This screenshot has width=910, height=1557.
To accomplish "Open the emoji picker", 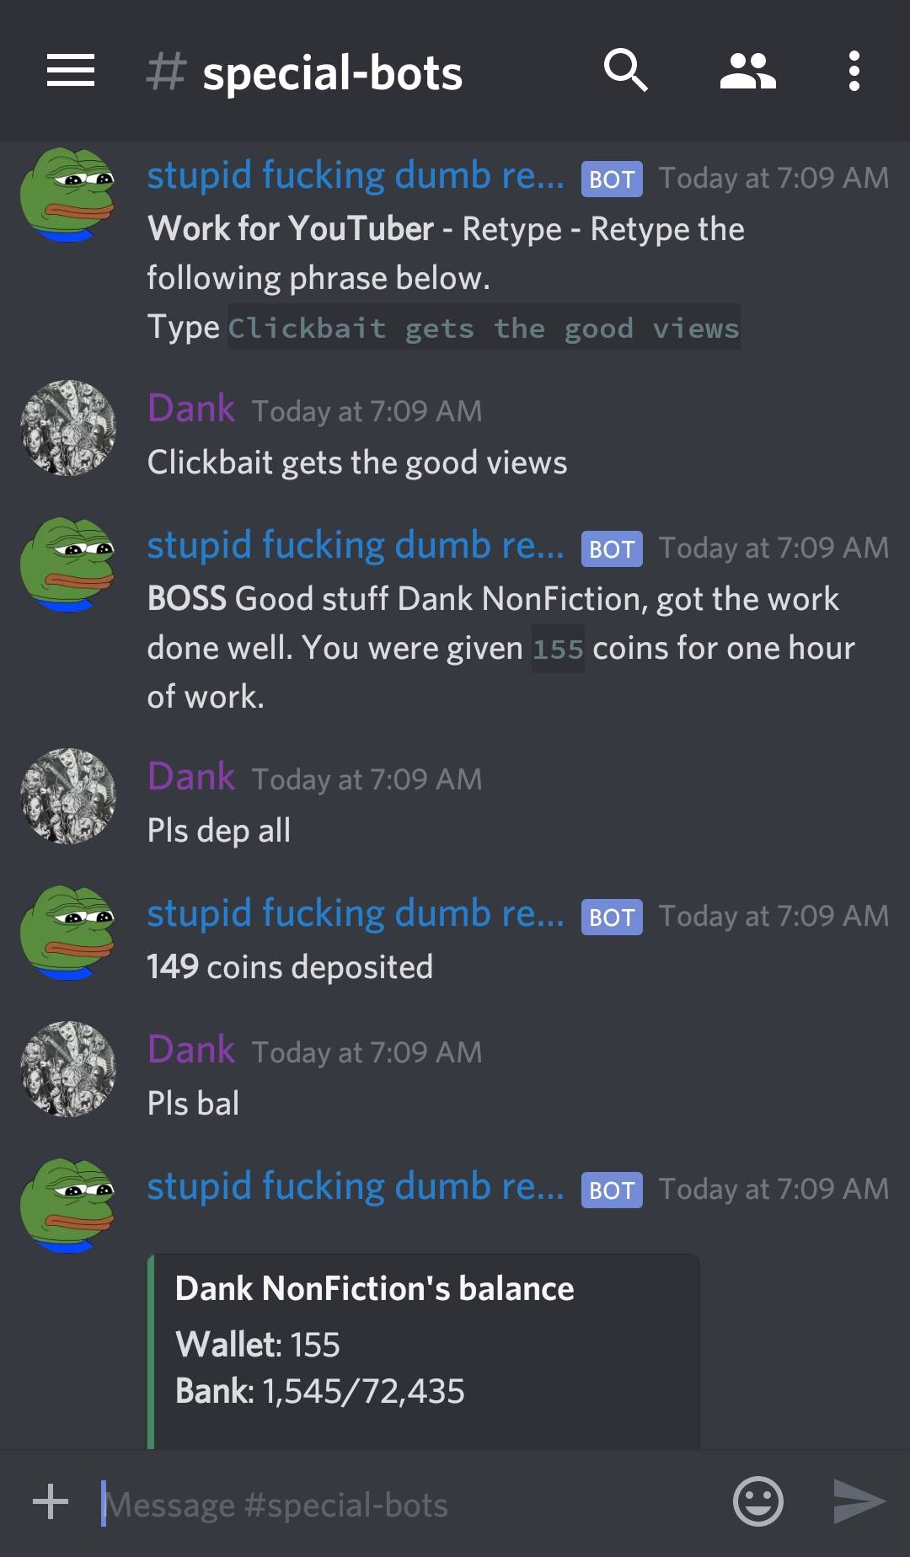I will (x=758, y=1501).
